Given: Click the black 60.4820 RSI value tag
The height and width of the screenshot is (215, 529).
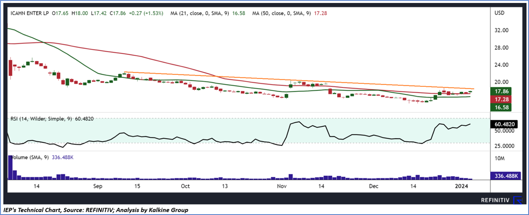Looking at the screenshot, I should pos(504,124).
